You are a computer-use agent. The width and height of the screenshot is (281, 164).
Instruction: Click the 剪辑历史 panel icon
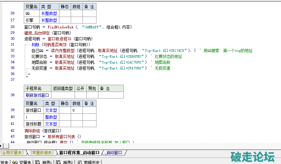[80, 162]
